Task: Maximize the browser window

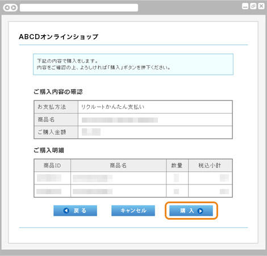Action: coord(253,6)
